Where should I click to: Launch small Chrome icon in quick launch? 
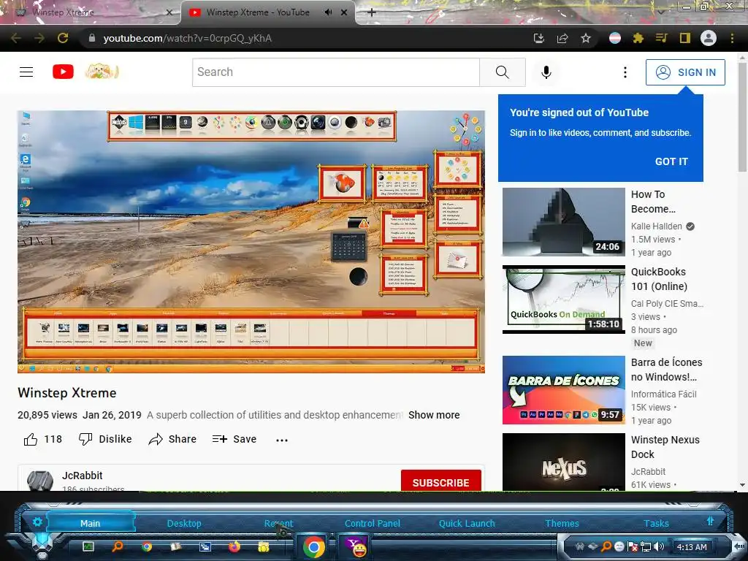pyautogui.click(x=147, y=546)
